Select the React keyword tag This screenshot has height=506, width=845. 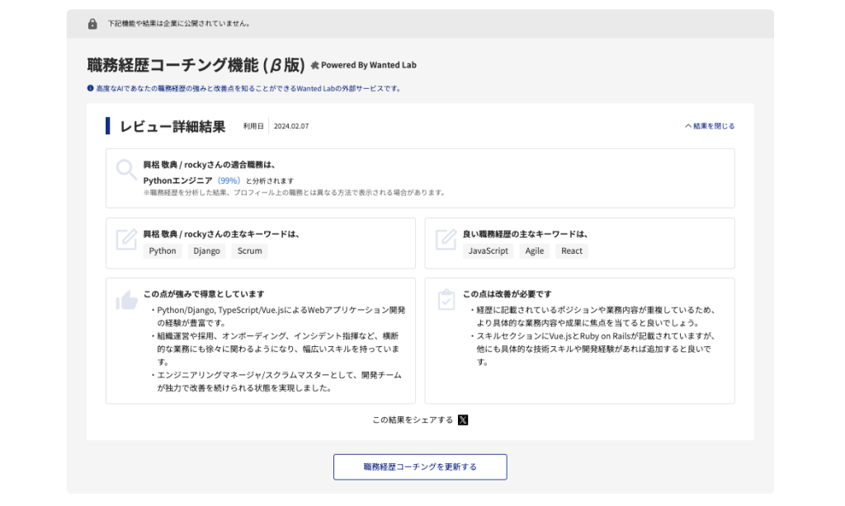572,251
